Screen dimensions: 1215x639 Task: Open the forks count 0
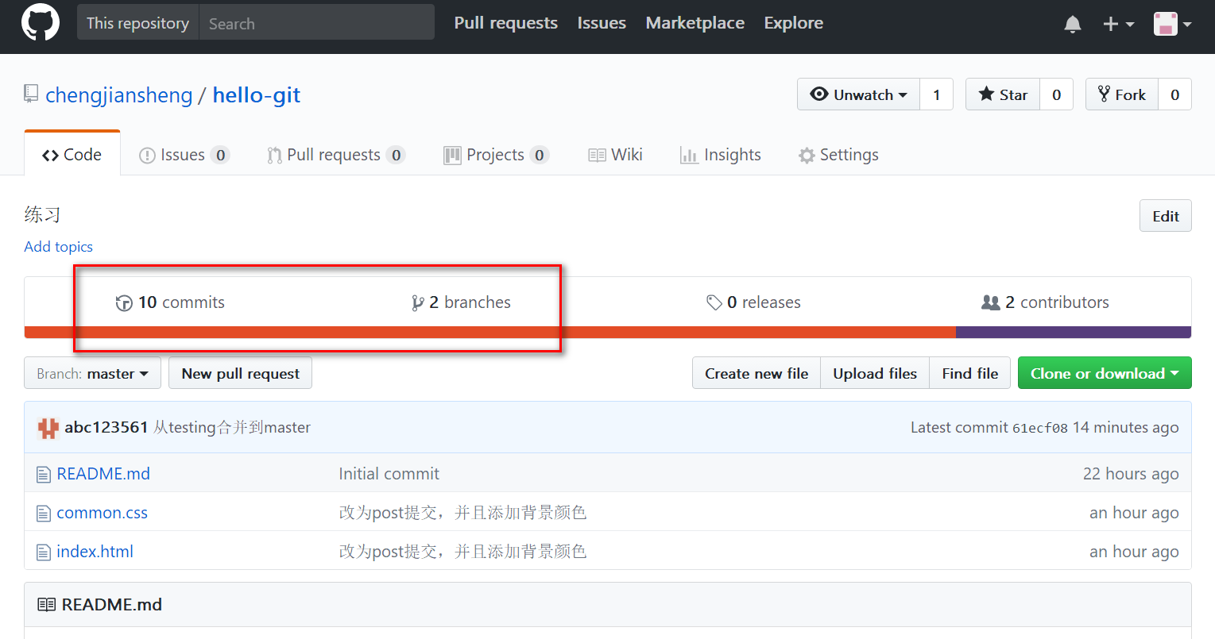coord(1175,94)
